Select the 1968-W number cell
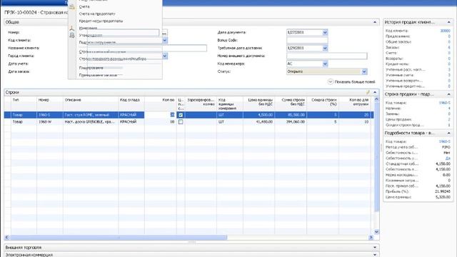The height and width of the screenshot is (257, 457). (50, 122)
